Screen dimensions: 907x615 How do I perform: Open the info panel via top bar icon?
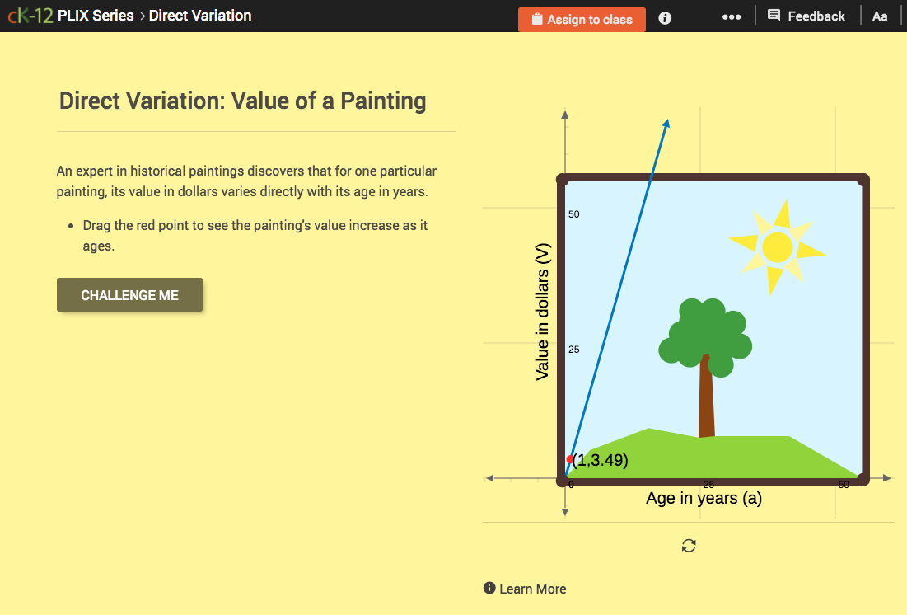click(664, 17)
